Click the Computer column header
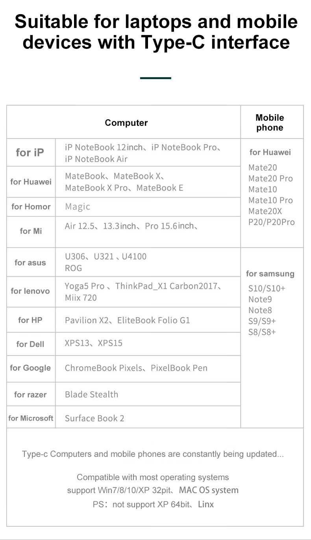Image resolution: width=311 pixels, height=540 pixels. 126,123
